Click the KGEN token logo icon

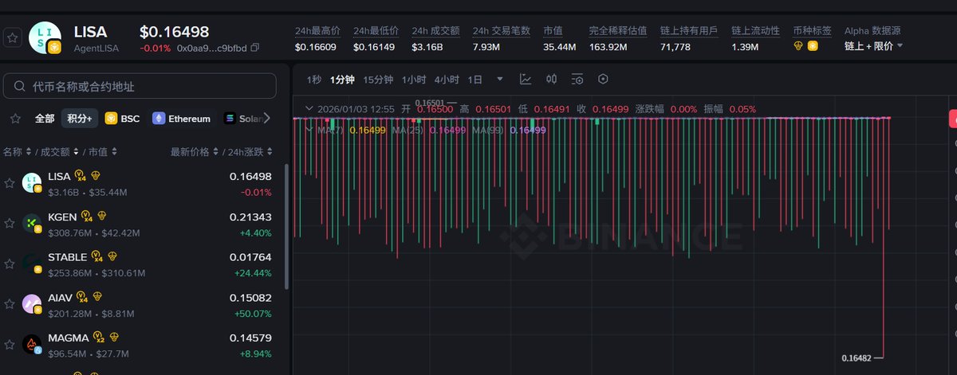click(x=32, y=224)
